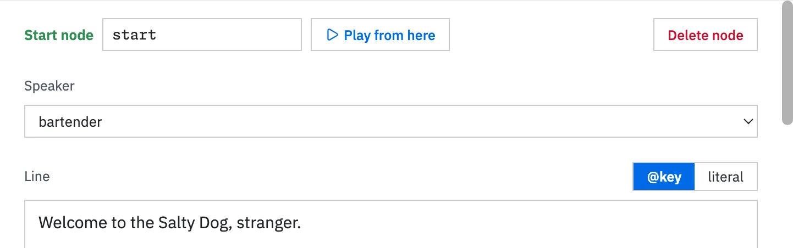Place cursor at the word Welcome

[62, 223]
